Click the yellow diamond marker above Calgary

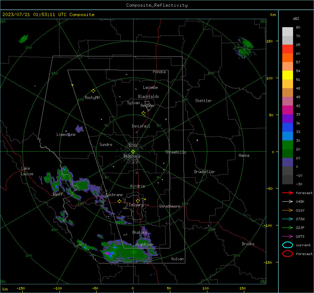point(138,201)
